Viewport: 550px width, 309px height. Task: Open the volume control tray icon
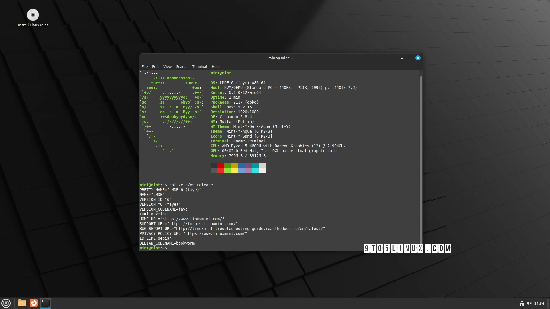pos(529,303)
